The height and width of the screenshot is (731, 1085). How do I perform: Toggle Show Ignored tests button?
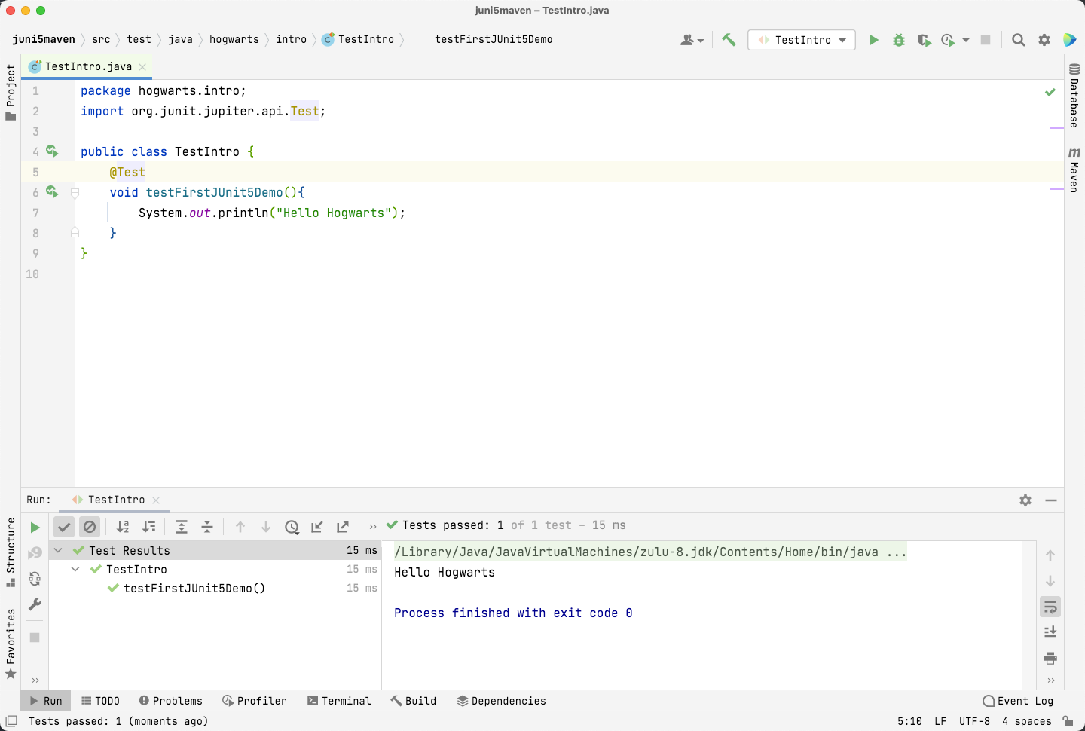pyautogui.click(x=90, y=527)
